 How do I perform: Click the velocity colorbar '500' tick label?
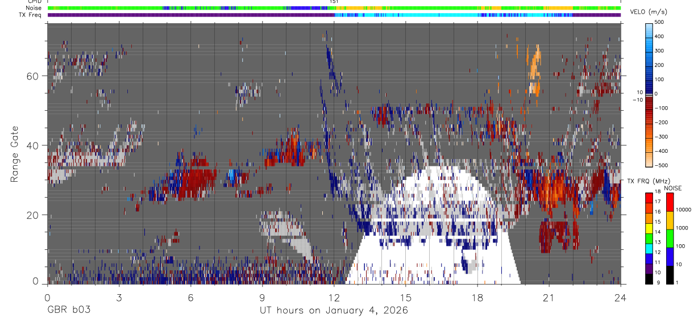tap(659, 22)
